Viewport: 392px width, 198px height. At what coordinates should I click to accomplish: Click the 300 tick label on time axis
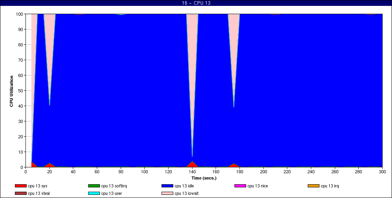(x=382, y=172)
